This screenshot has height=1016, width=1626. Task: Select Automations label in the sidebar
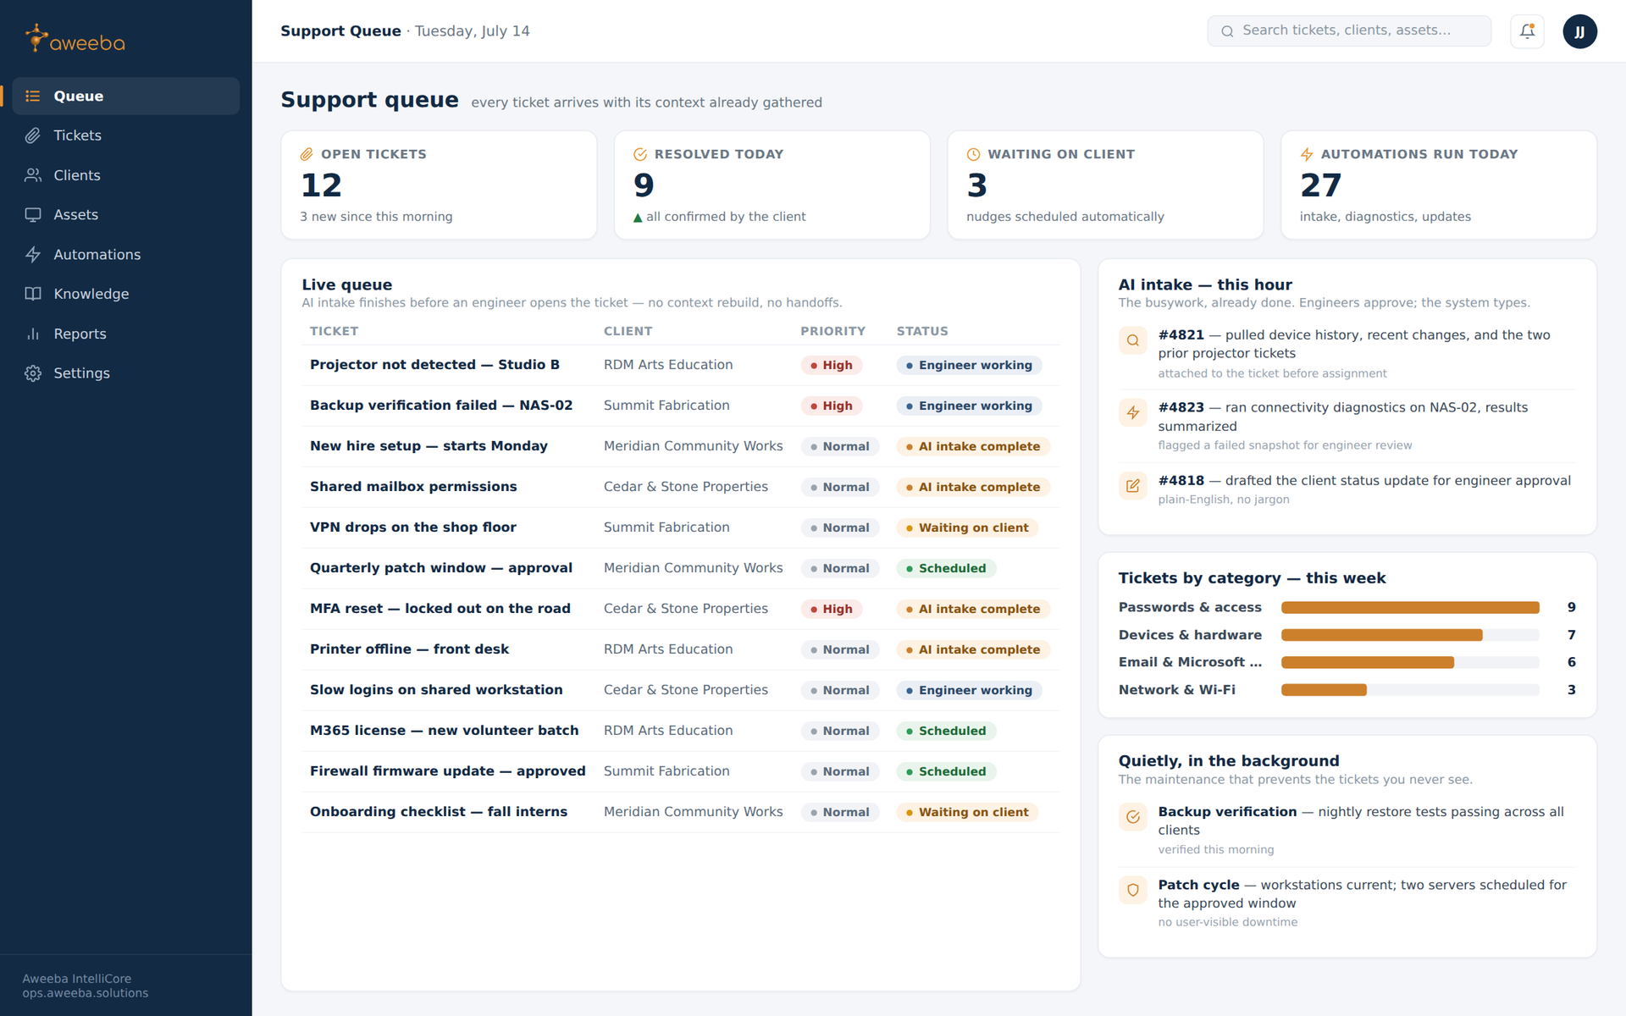[97, 255]
